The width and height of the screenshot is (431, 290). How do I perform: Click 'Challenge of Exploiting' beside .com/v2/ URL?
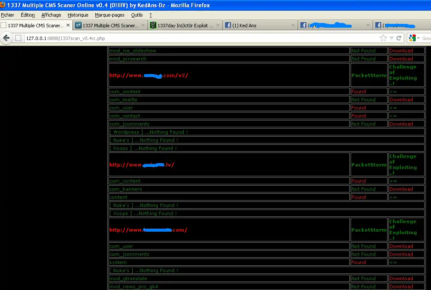pos(403,75)
